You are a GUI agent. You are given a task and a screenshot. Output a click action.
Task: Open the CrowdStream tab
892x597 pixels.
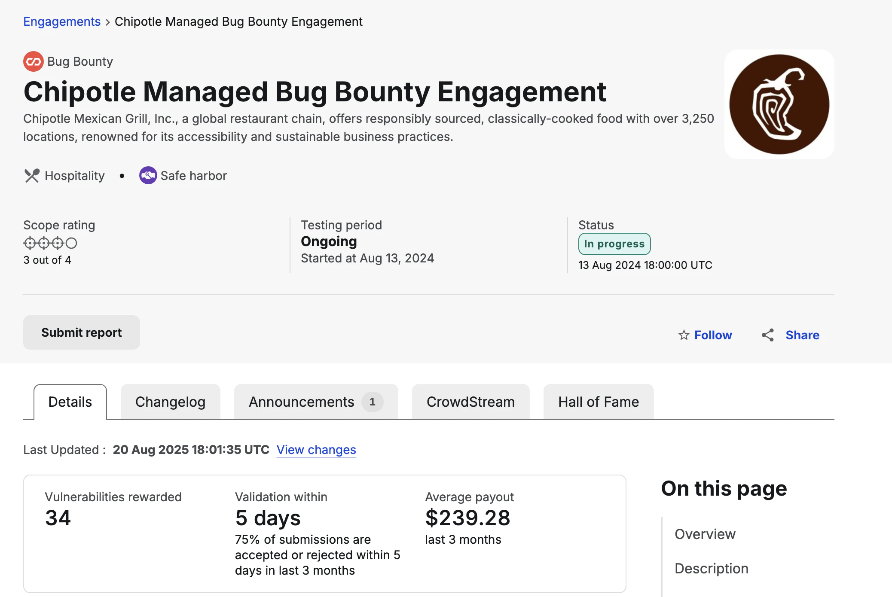[470, 402]
